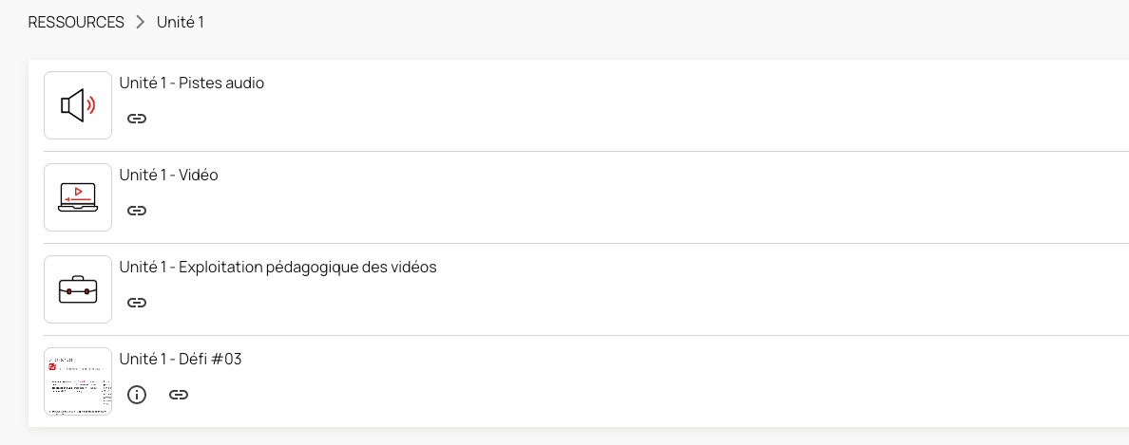
Task: Click link icon under Exploitation pédagogique
Action: click(x=137, y=303)
